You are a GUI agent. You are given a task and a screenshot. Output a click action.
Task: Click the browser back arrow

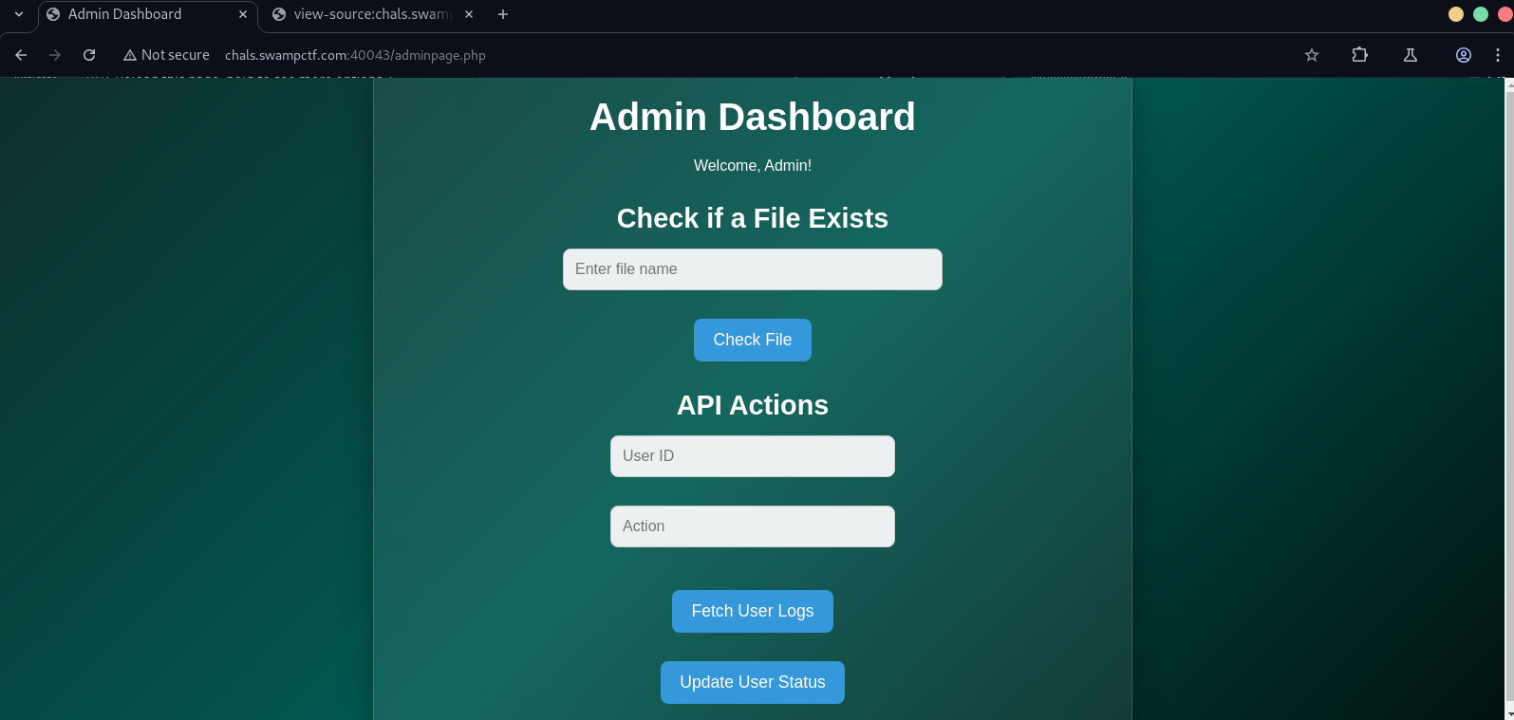tap(21, 55)
